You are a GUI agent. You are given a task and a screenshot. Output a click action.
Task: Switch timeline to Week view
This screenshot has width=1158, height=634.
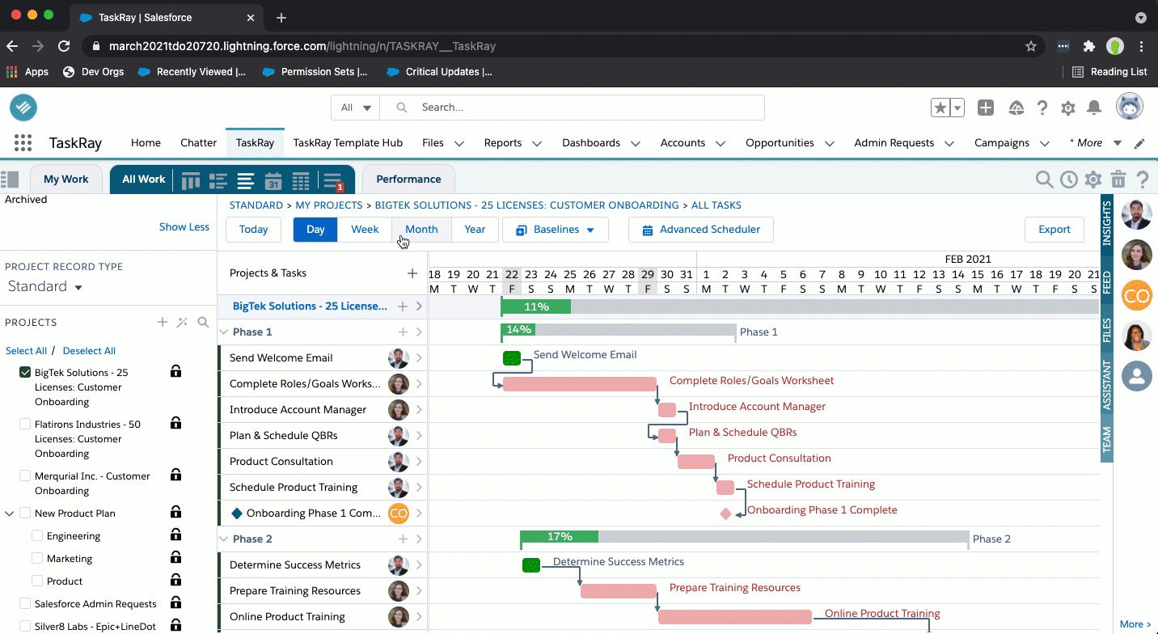click(x=365, y=230)
